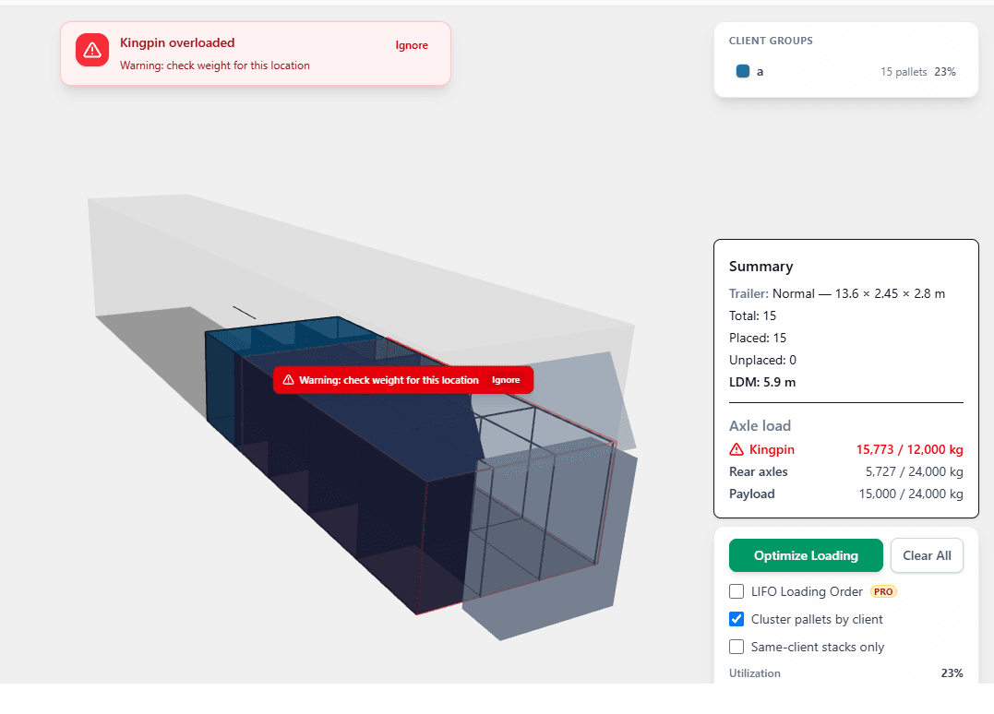Enable the LIFO Loading Order checkbox
The height and width of the screenshot is (714, 994).
pyautogui.click(x=737, y=591)
